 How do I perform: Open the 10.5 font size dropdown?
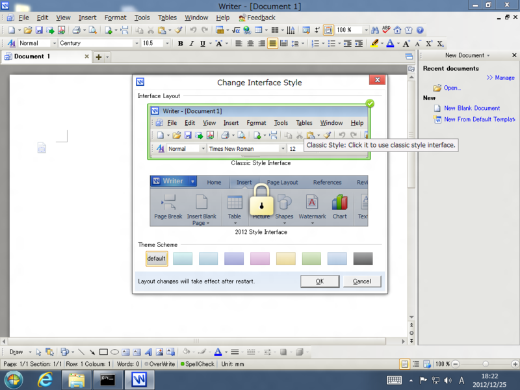tap(167, 44)
